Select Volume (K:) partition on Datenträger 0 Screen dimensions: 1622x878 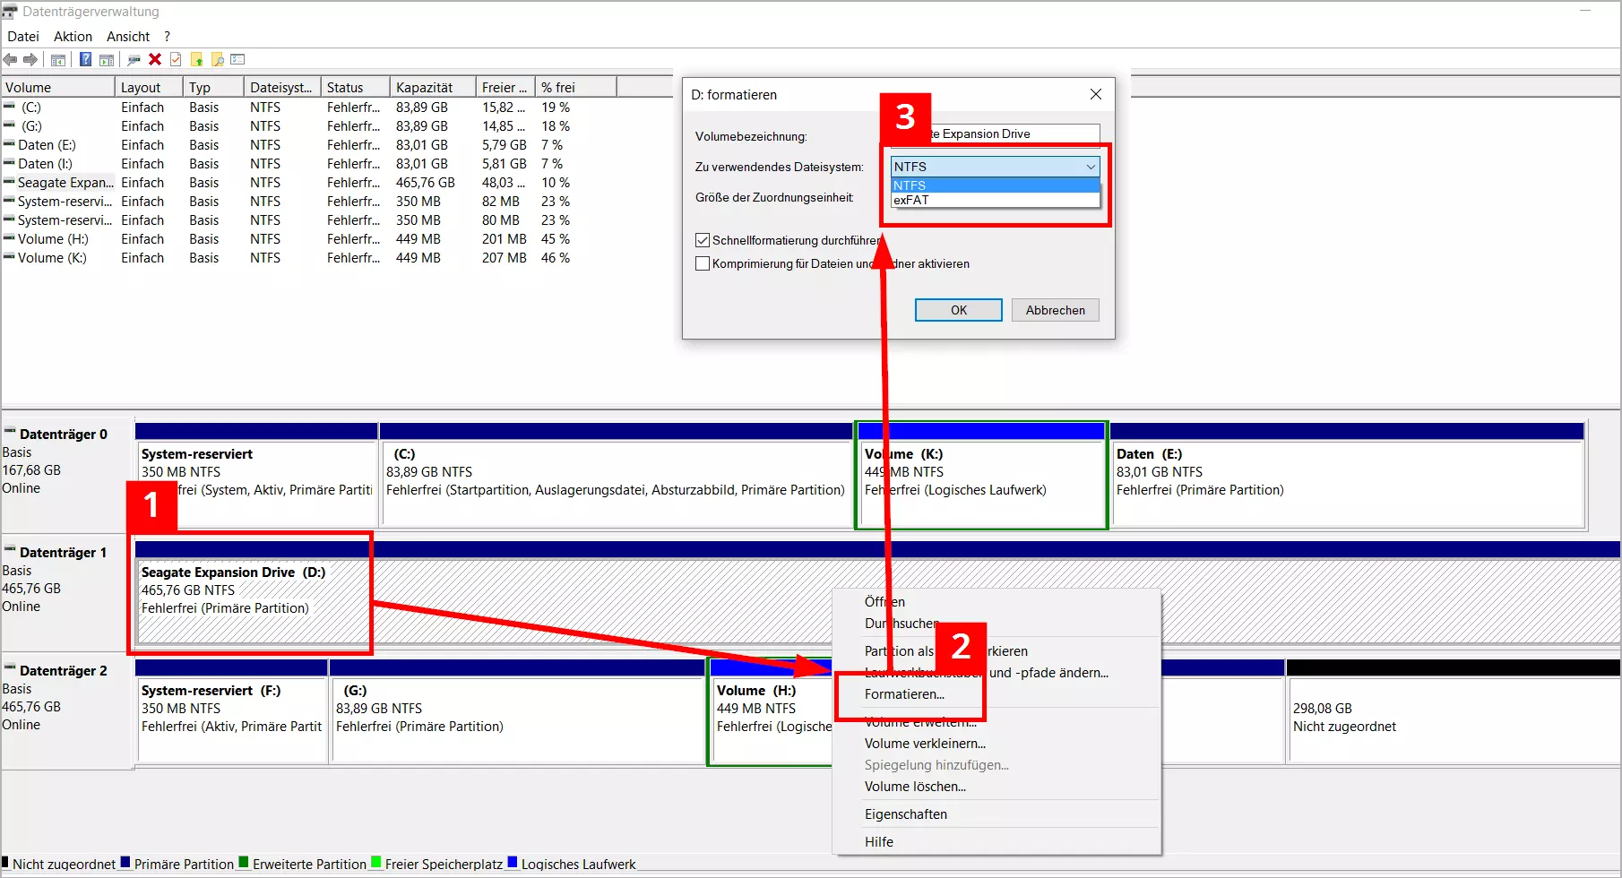(981, 475)
